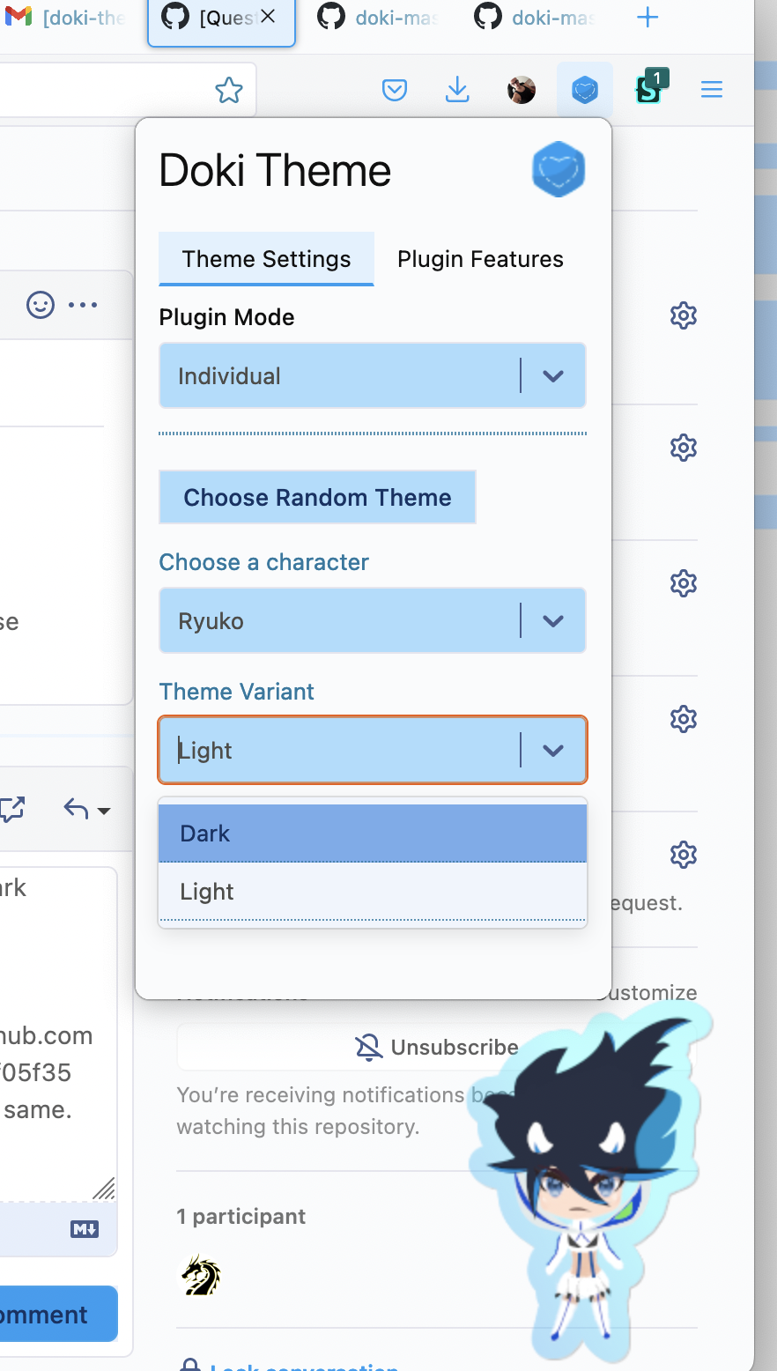Click the Markdown formatting icon below the comment box

click(x=84, y=1228)
